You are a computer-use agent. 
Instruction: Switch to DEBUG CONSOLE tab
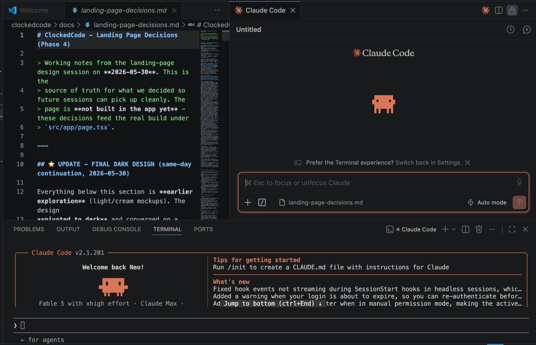(117, 229)
